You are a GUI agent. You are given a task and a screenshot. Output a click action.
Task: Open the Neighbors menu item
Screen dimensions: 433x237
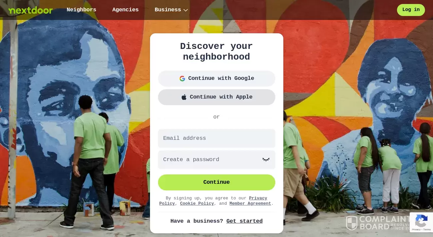[81, 10]
